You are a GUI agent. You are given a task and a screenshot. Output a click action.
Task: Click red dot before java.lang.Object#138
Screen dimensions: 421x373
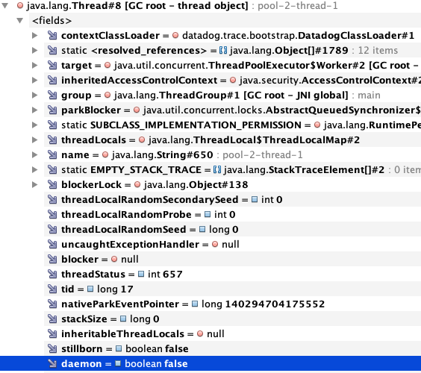click(137, 184)
